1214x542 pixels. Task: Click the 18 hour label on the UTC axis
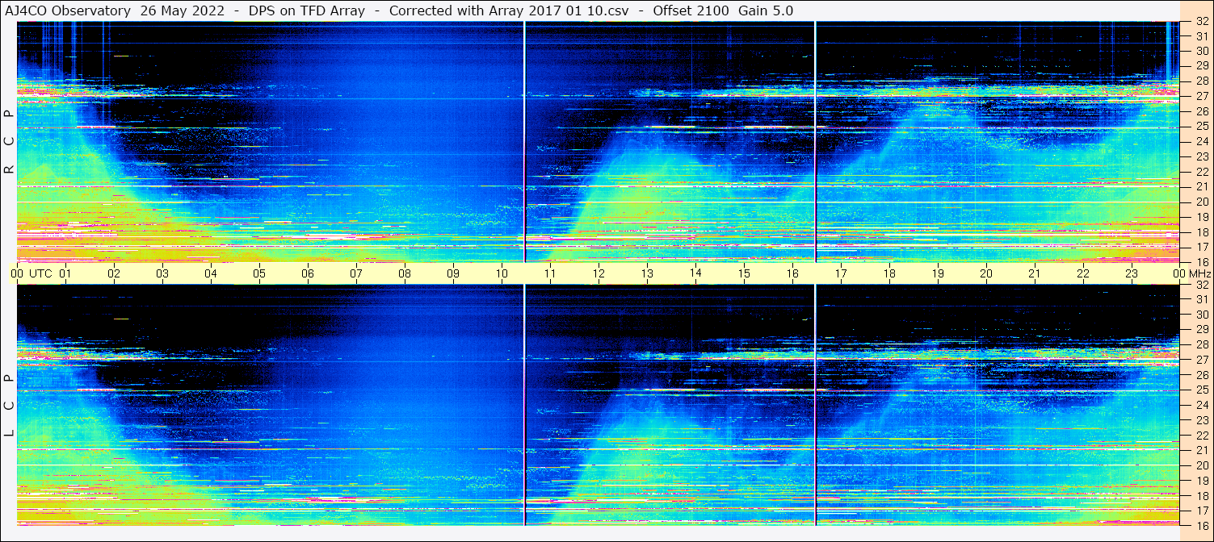point(889,273)
